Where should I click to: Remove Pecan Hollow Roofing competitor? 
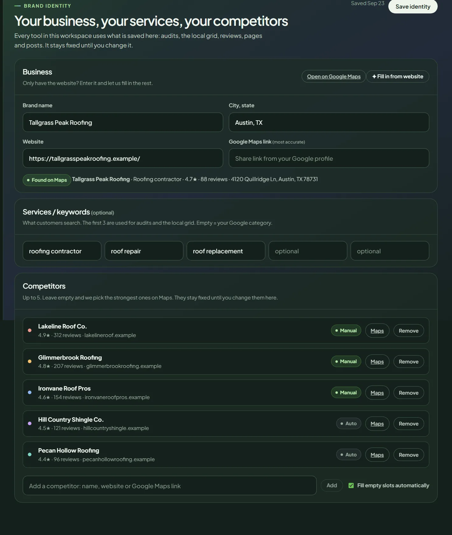point(409,455)
